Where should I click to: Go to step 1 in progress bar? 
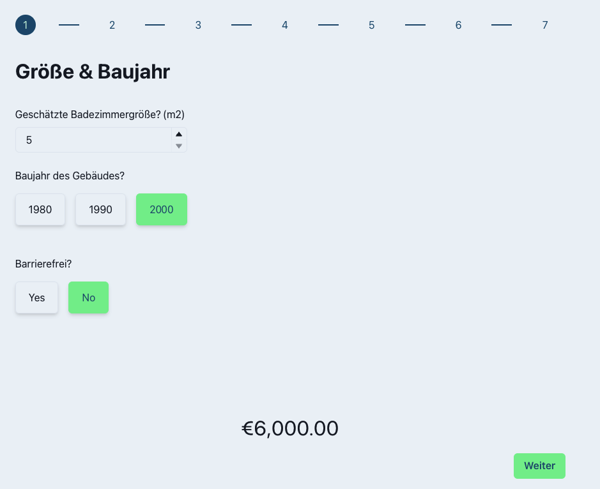pos(26,25)
